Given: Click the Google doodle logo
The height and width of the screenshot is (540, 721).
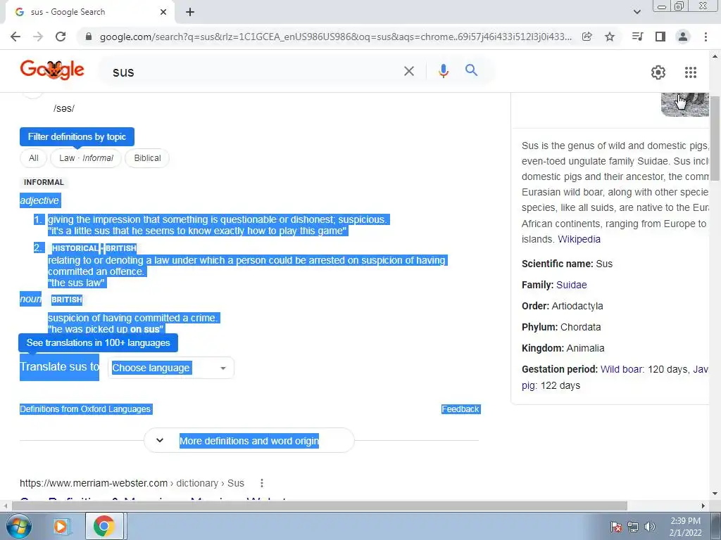Looking at the screenshot, I should 52,70.
